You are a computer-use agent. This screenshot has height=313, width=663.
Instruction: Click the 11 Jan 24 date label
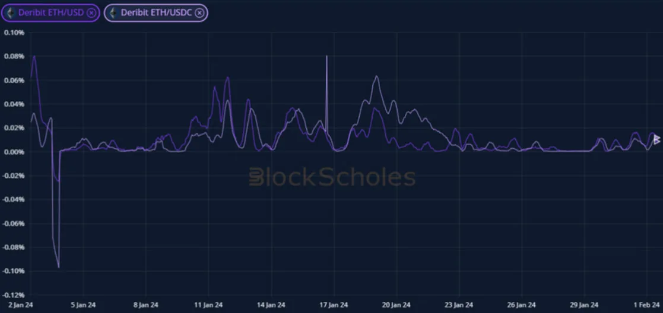209,305
